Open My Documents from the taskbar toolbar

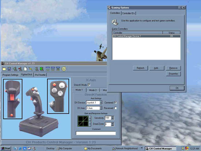pyautogui.click(x=93, y=148)
